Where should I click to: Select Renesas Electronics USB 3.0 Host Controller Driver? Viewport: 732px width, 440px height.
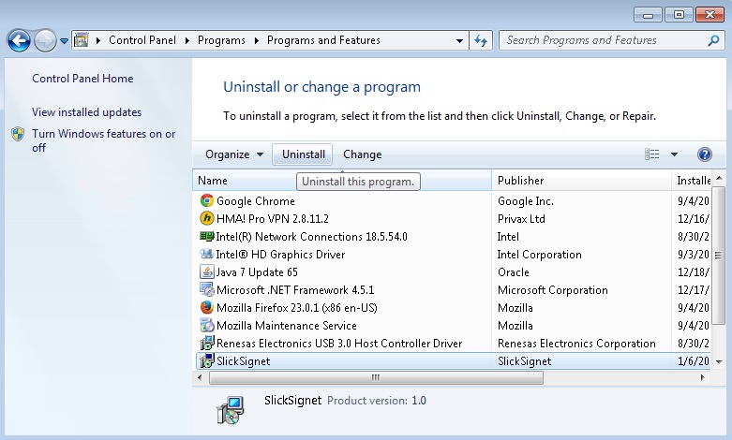(339, 344)
